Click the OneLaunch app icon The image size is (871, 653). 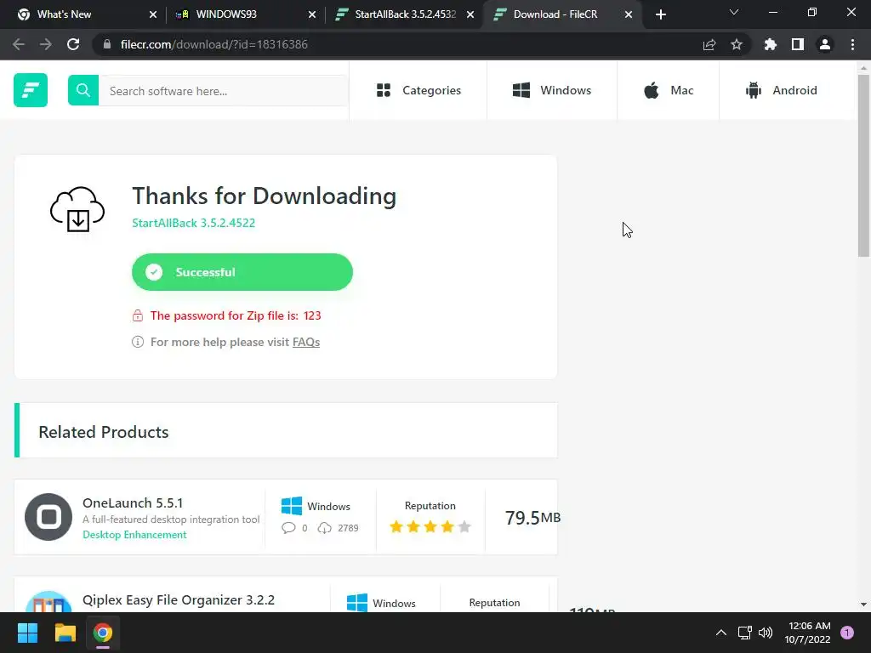tap(48, 517)
